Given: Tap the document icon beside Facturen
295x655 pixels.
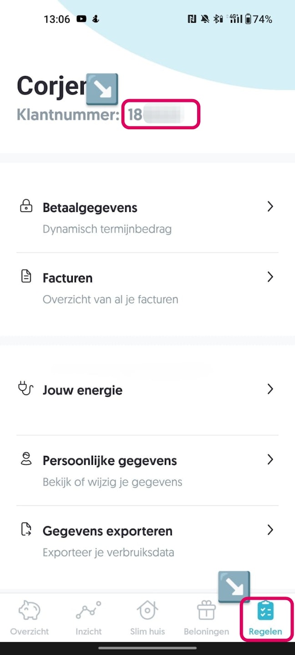Looking at the screenshot, I should 26,277.
